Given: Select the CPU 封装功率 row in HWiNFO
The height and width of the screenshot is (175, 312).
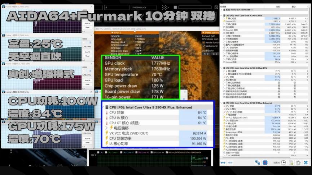Looking at the screenshot, I should click(265, 120).
